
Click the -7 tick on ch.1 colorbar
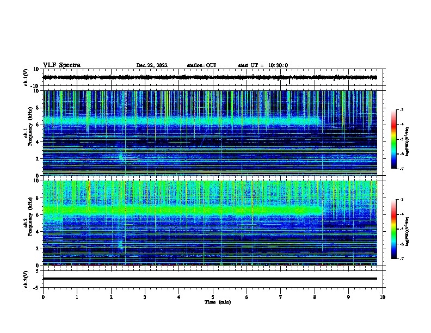(x=402, y=169)
